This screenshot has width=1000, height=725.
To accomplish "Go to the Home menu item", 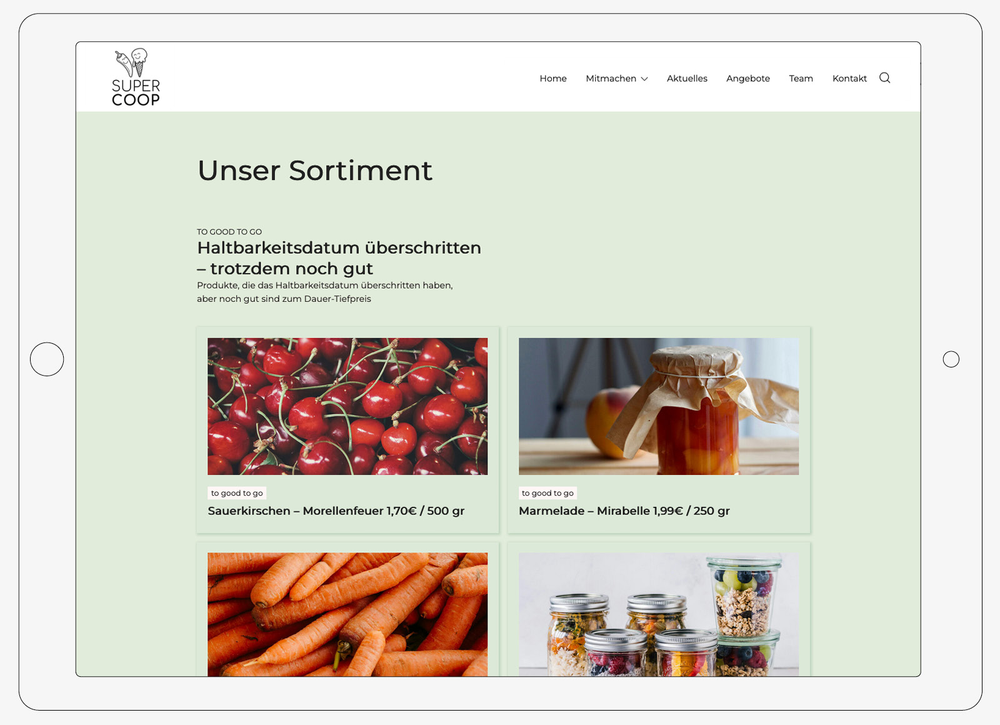I will pos(553,78).
